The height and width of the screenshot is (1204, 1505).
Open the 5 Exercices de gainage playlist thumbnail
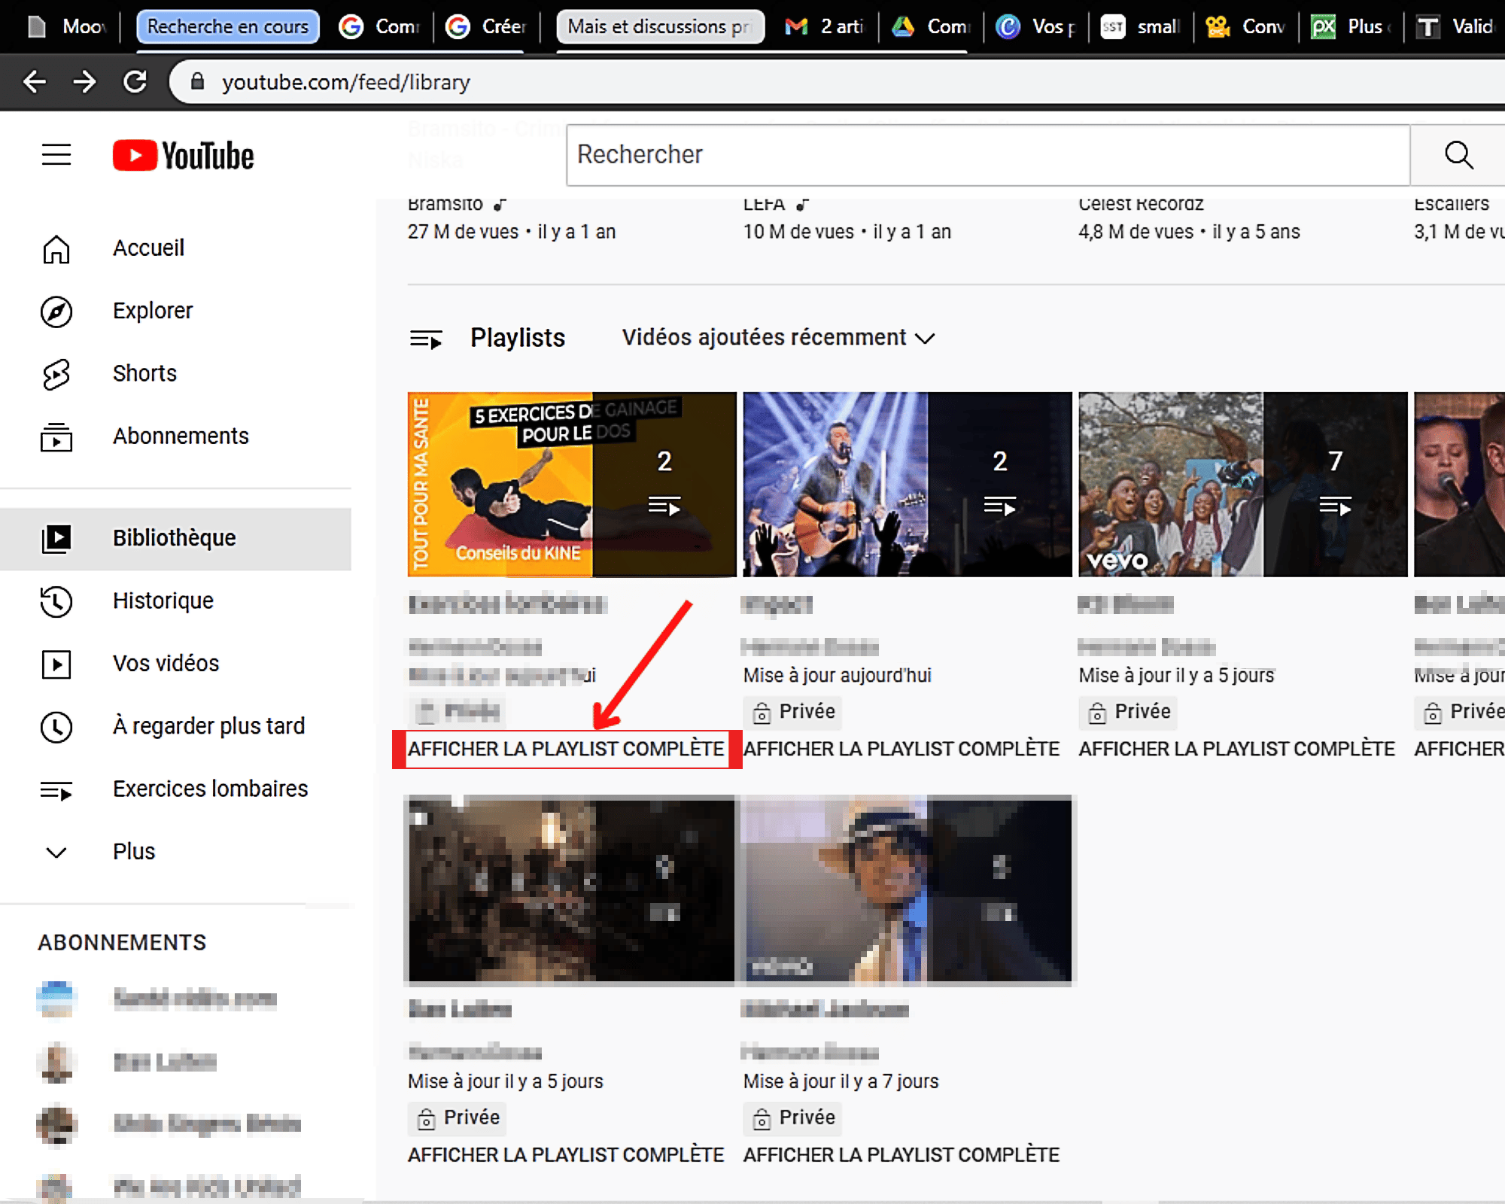click(572, 485)
